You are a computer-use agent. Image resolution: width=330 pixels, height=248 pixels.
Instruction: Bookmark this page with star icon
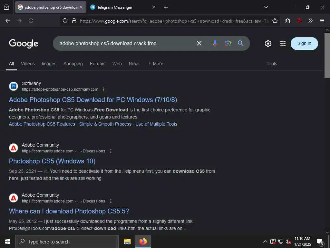click(x=275, y=21)
